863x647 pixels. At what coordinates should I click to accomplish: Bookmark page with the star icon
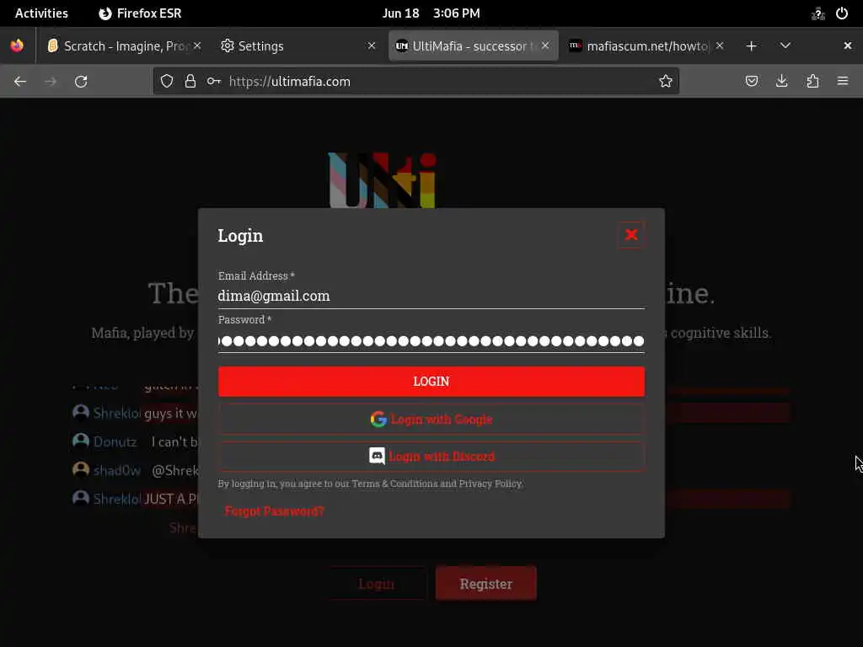[x=666, y=82]
